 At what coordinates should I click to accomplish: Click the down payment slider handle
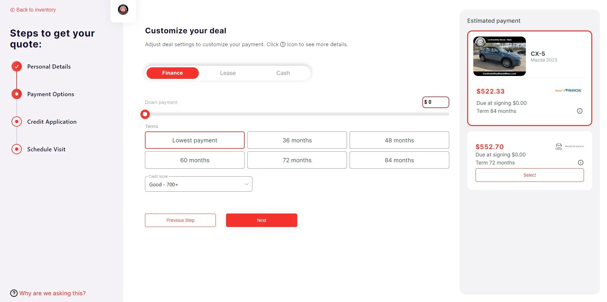[x=145, y=114]
